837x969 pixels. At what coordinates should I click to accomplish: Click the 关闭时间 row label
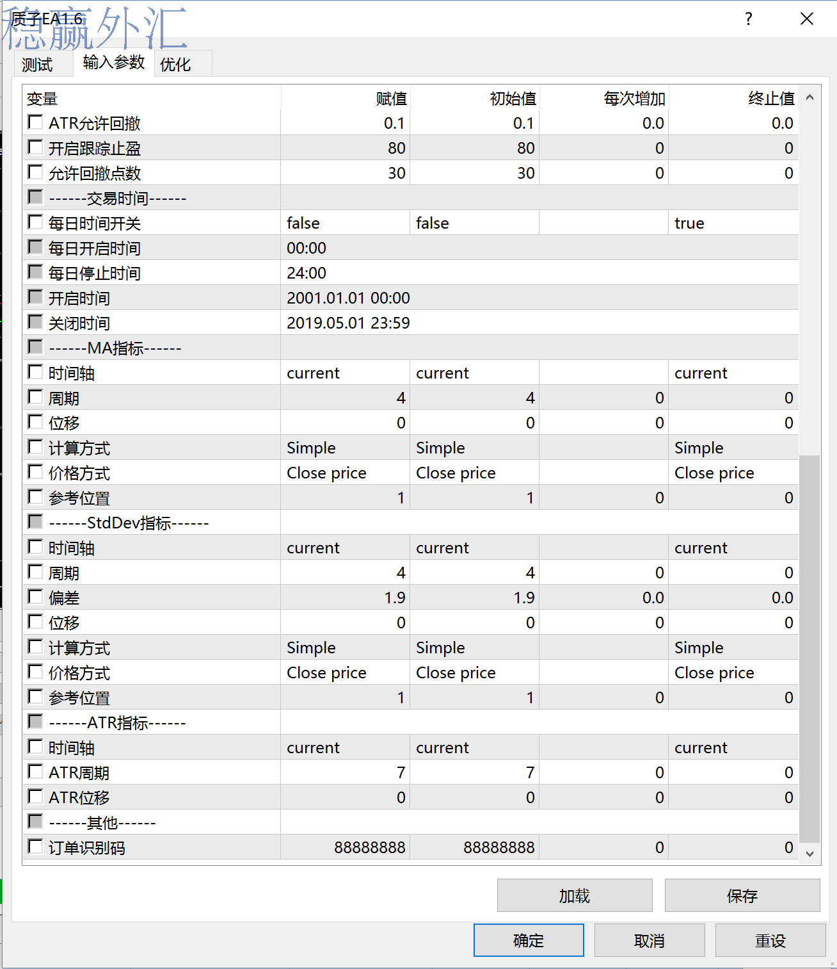point(79,323)
